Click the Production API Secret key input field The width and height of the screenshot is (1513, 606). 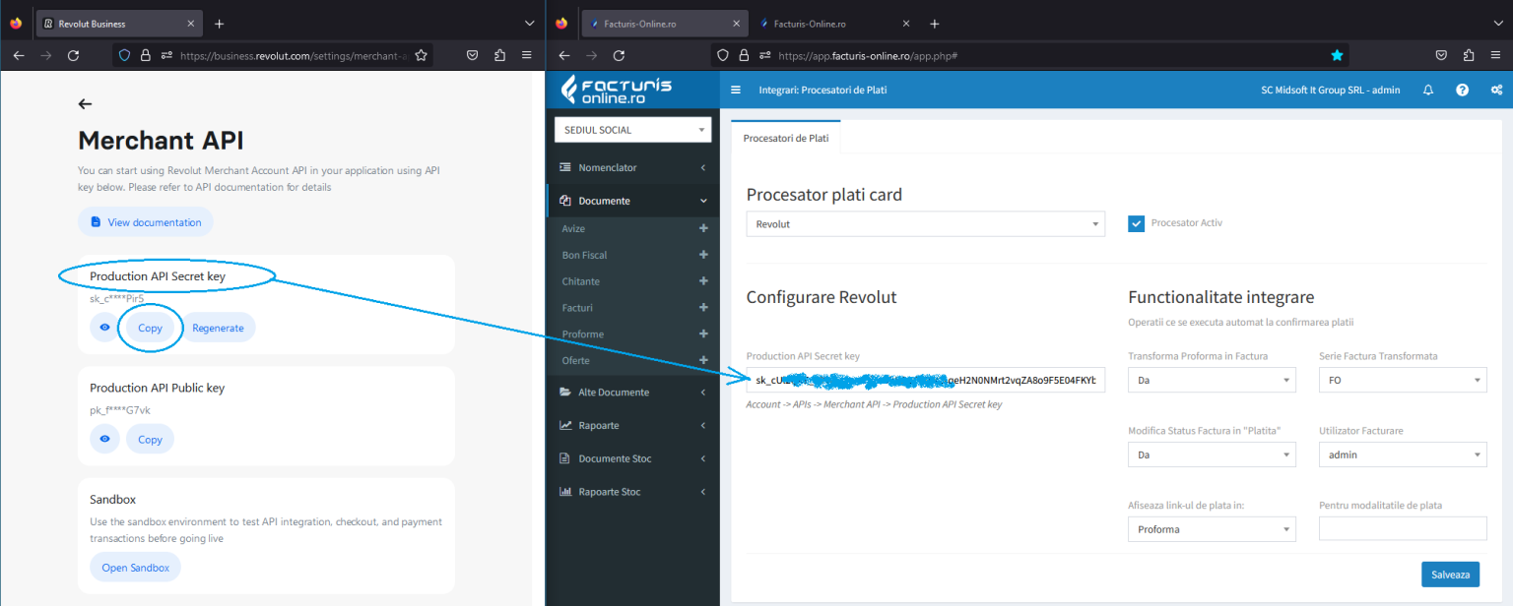point(926,381)
